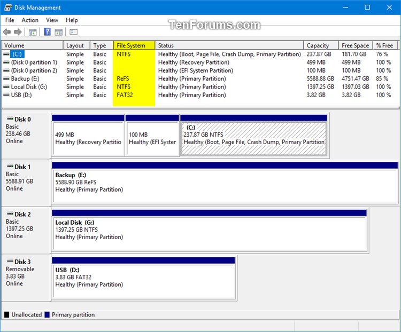Open the Action menu
The height and width of the screenshot is (332, 401).
coord(30,20)
